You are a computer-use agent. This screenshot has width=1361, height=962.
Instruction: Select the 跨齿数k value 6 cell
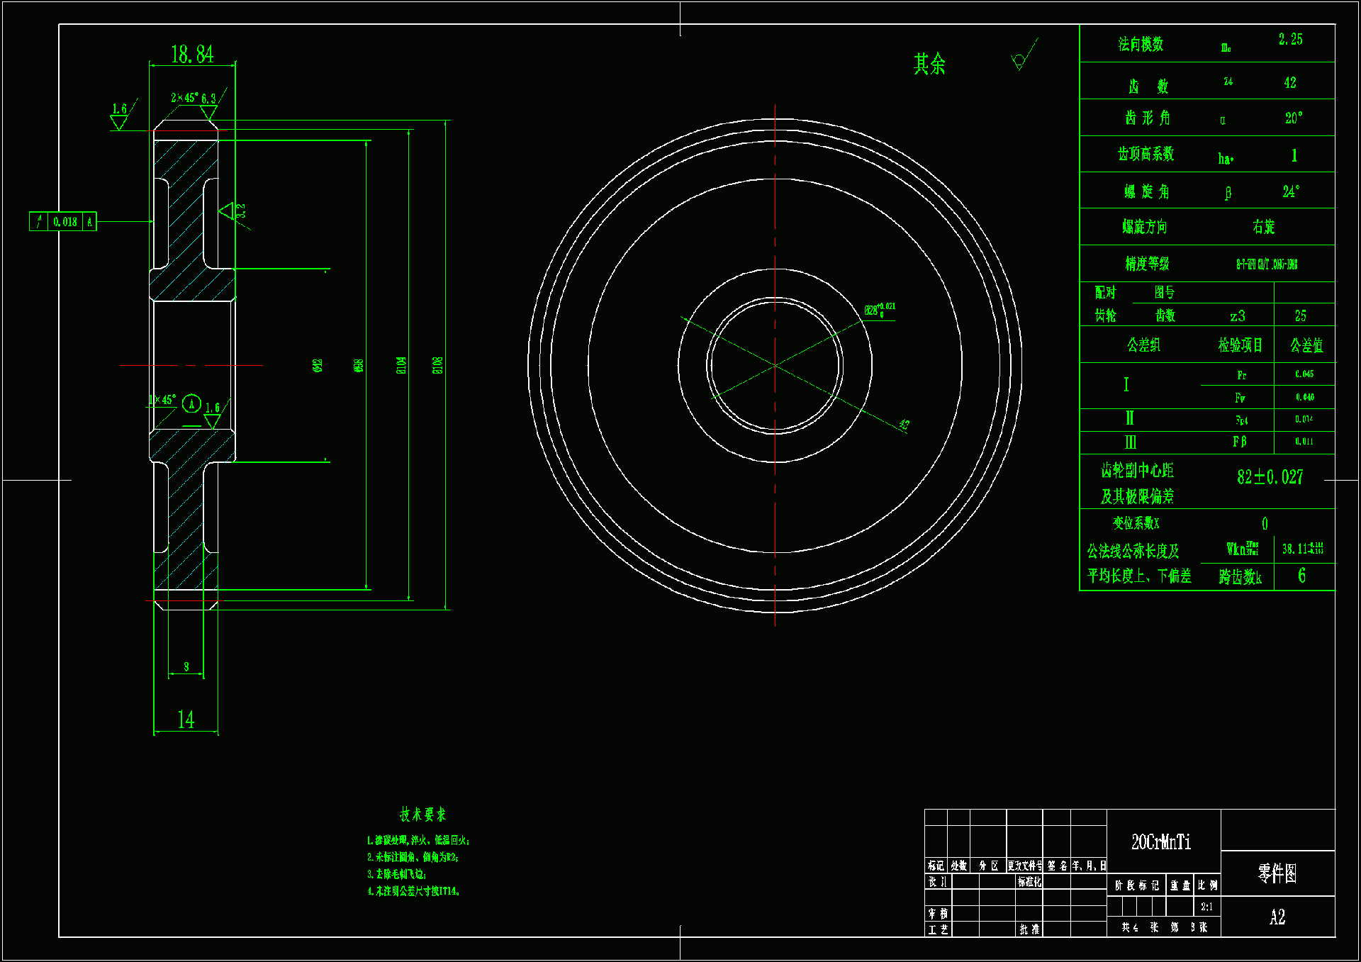coord(1302,576)
